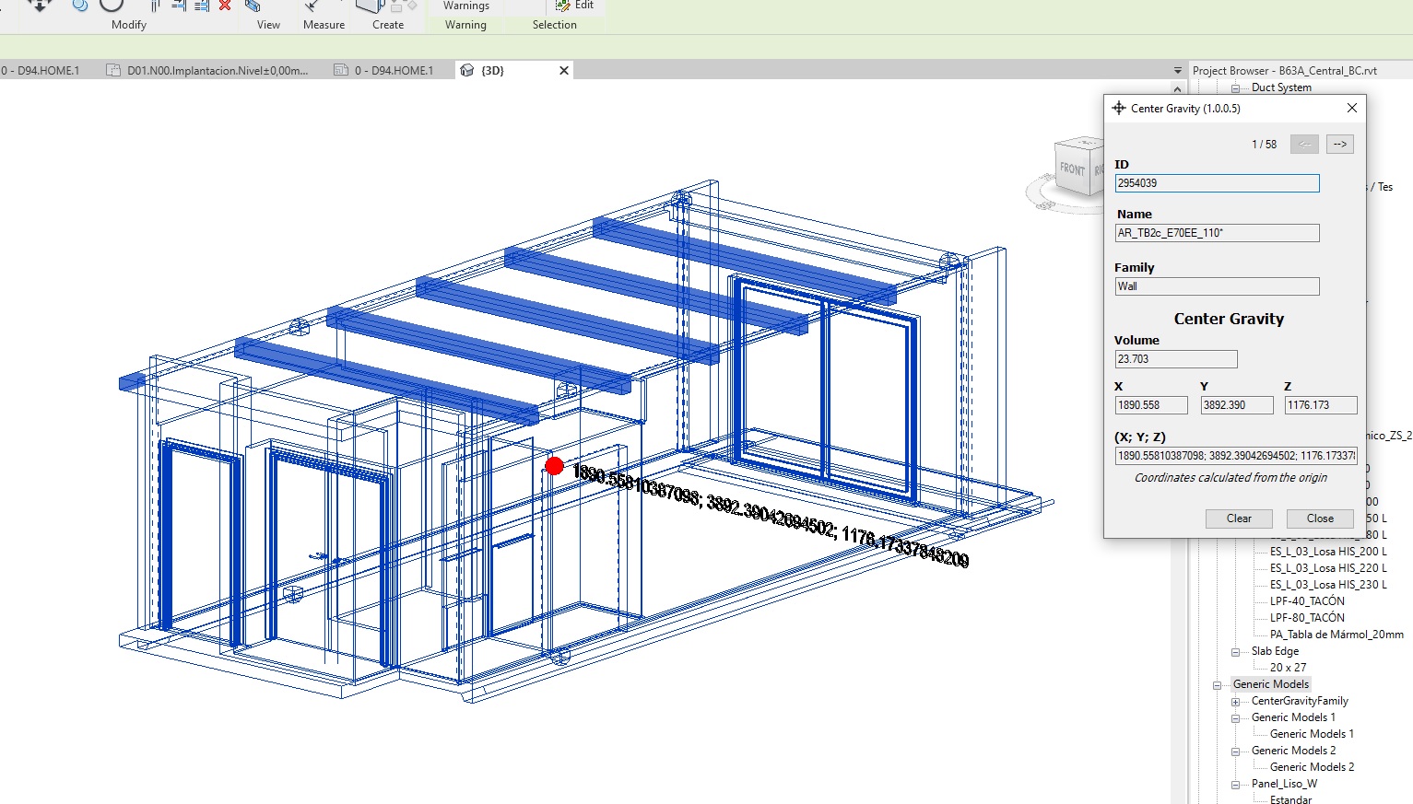Click the red X delete icon in Modify

coord(225,6)
